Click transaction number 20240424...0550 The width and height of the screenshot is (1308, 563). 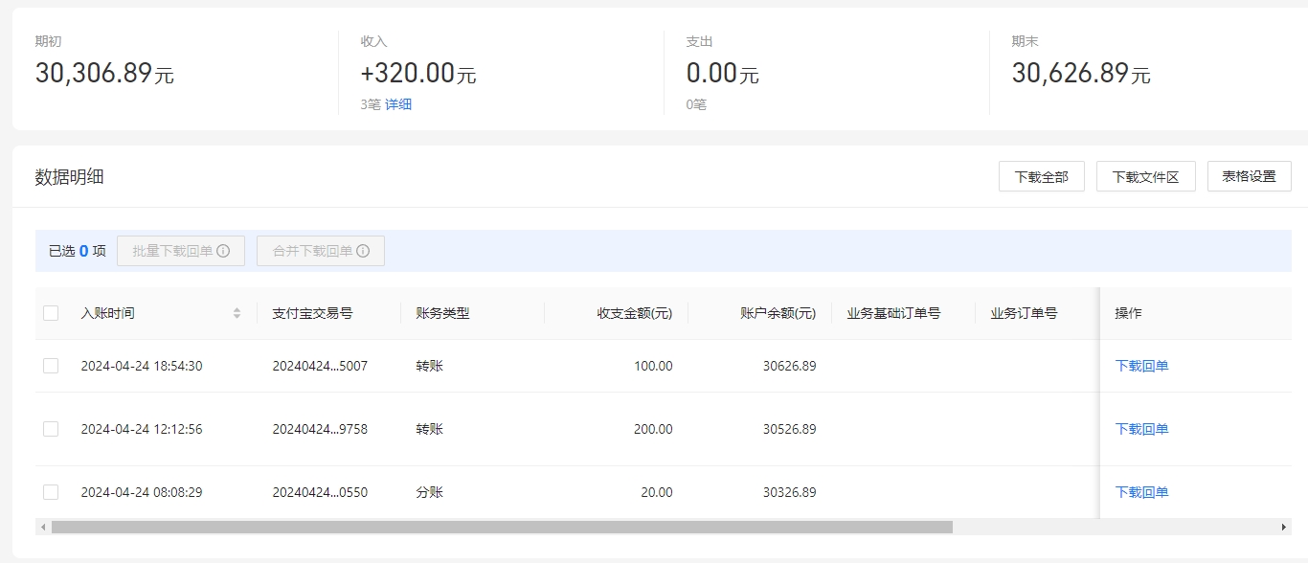coord(320,492)
